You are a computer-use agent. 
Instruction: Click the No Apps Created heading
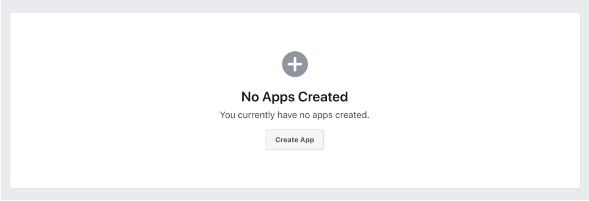point(294,97)
